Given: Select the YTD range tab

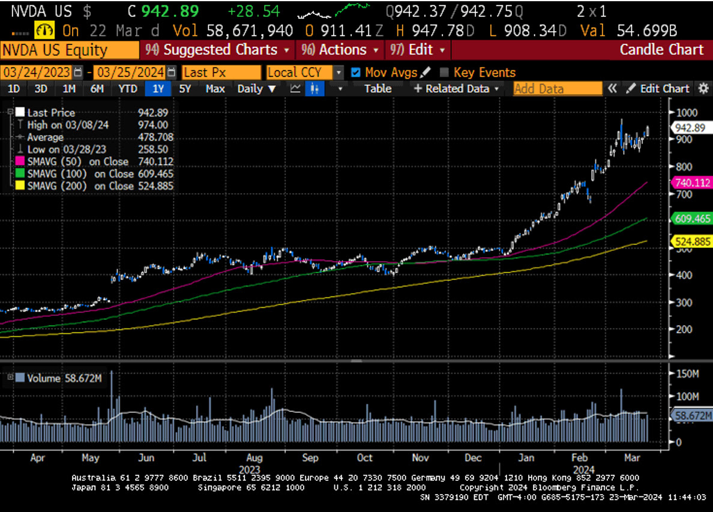Looking at the screenshot, I should (128, 89).
